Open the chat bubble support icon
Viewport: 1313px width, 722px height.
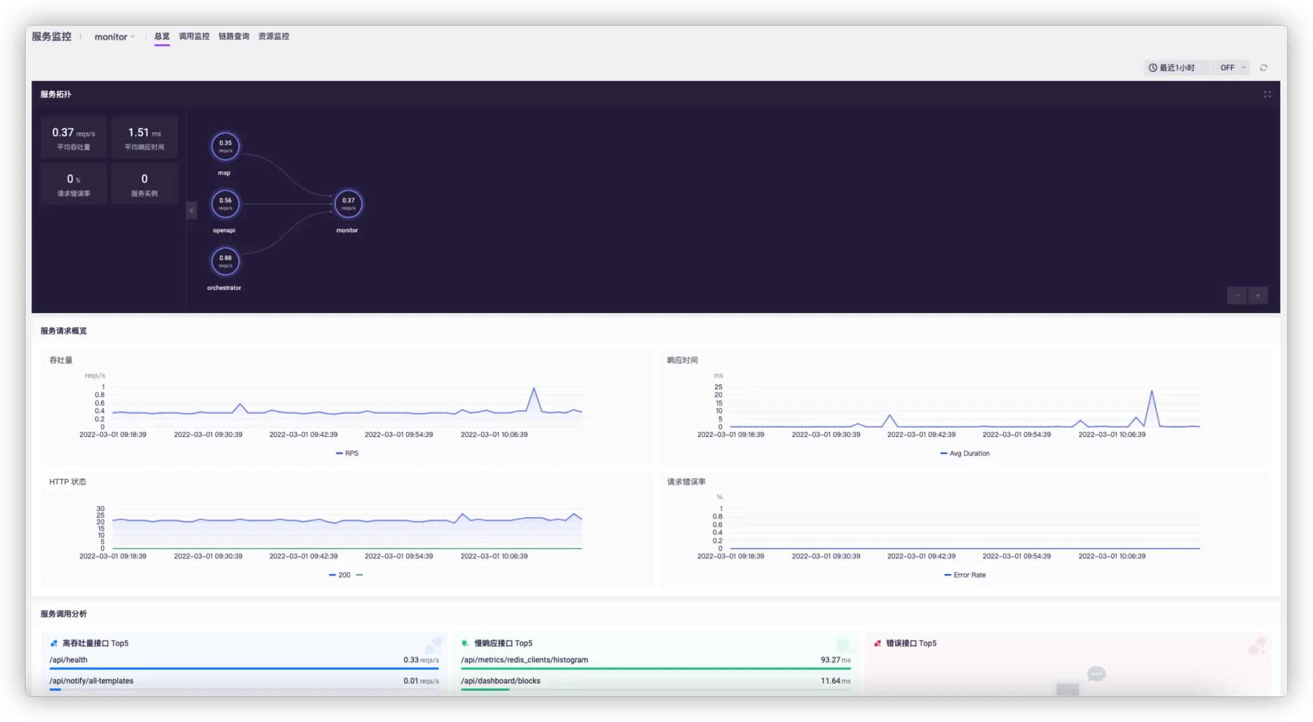tap(1096, 674)
